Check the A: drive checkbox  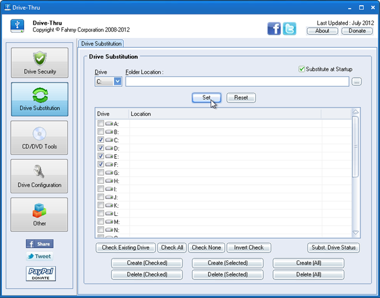coord(101,124)
